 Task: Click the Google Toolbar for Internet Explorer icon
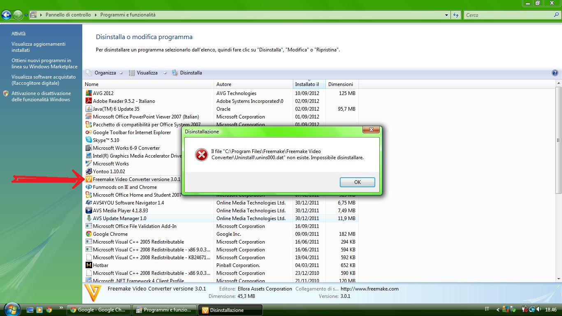pyautogui.click(x=88, y=132)
